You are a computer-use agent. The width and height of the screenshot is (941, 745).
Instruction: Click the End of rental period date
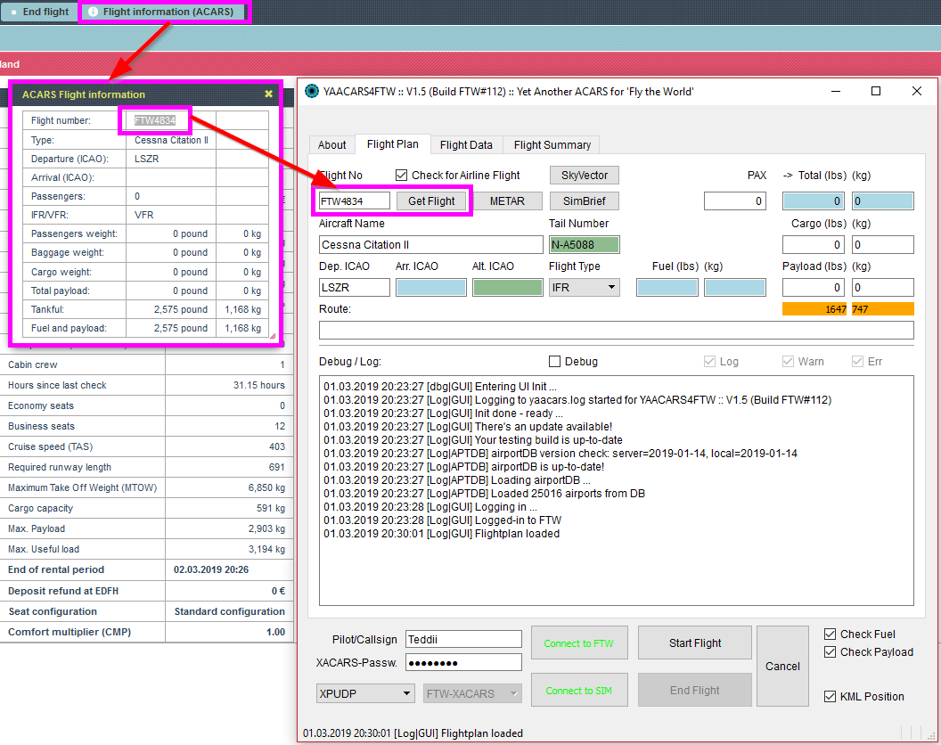coord(211,569)
